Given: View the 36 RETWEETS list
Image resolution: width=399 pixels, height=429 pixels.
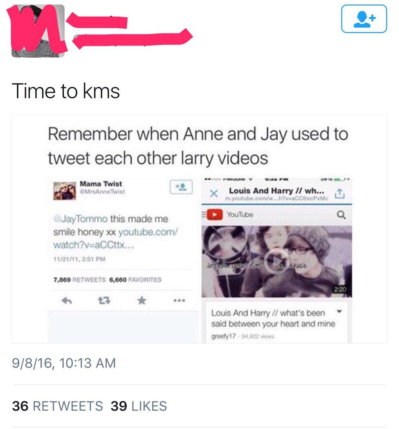Looking at the screenshot, I should click(x=57, y=406).
